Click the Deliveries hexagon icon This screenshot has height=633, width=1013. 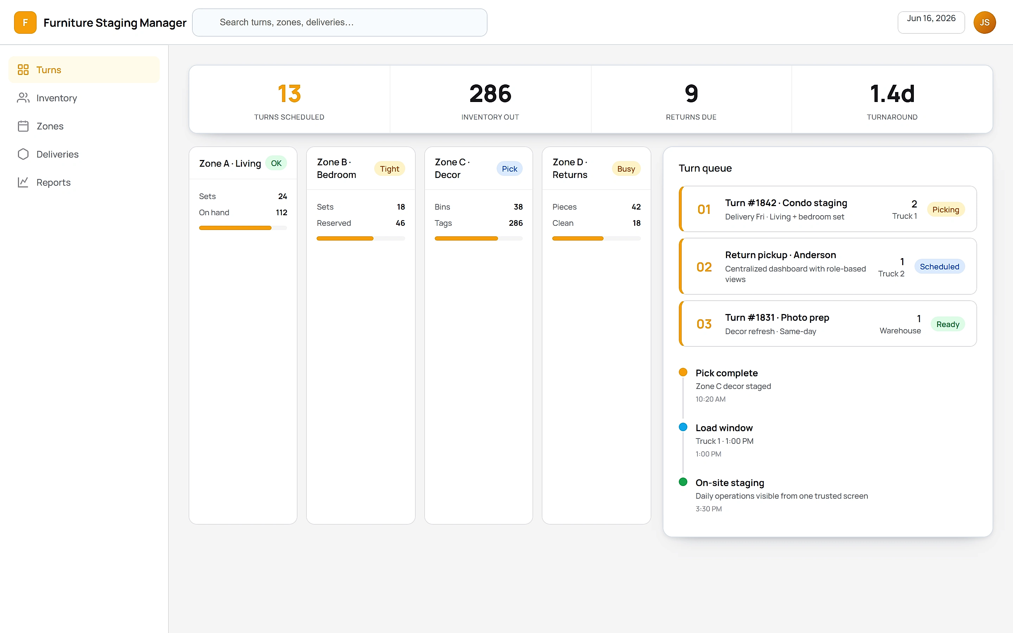pos(23,154)
